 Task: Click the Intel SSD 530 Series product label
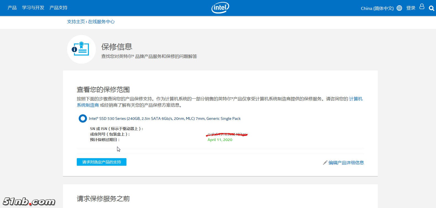(165, 118)
